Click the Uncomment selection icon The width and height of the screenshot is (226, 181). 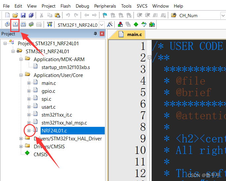[163, 15]
